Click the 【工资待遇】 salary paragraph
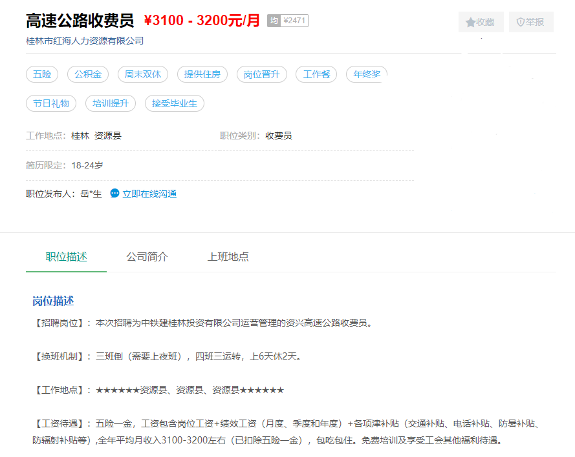Image resolution: width=575 pixels, height=457 pixels. (x=287, y=432)
